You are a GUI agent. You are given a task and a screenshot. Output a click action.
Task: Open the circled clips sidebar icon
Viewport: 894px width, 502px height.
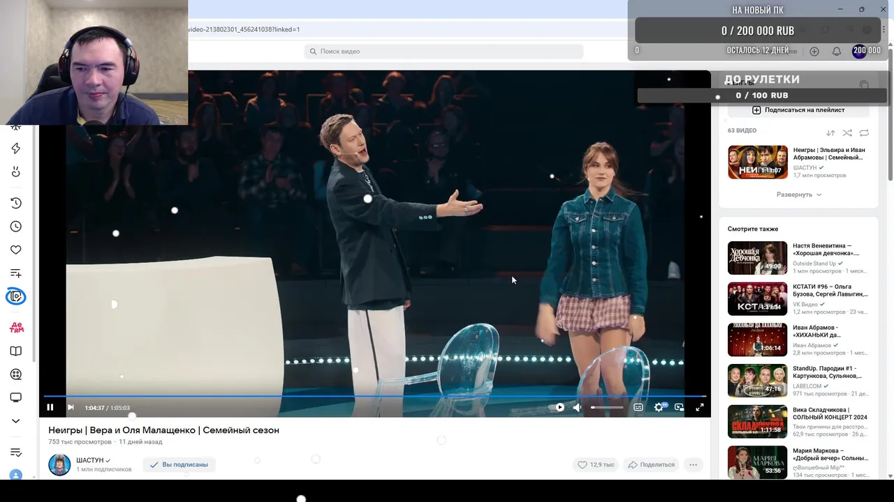coord(16,297)
